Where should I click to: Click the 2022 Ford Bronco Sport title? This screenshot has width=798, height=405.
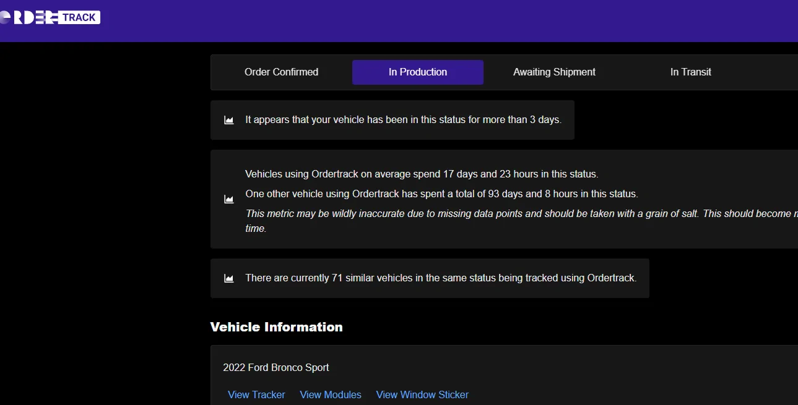point(276,367)
